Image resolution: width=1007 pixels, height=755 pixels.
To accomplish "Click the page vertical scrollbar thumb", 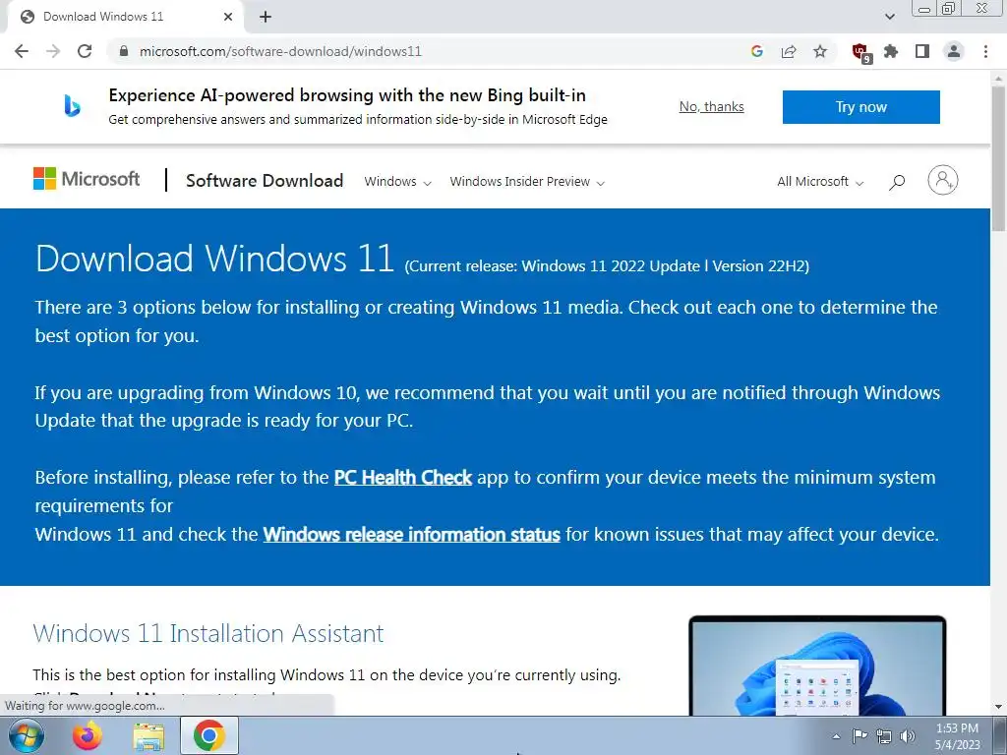I will pyautogui.click(x=999, y=157).
